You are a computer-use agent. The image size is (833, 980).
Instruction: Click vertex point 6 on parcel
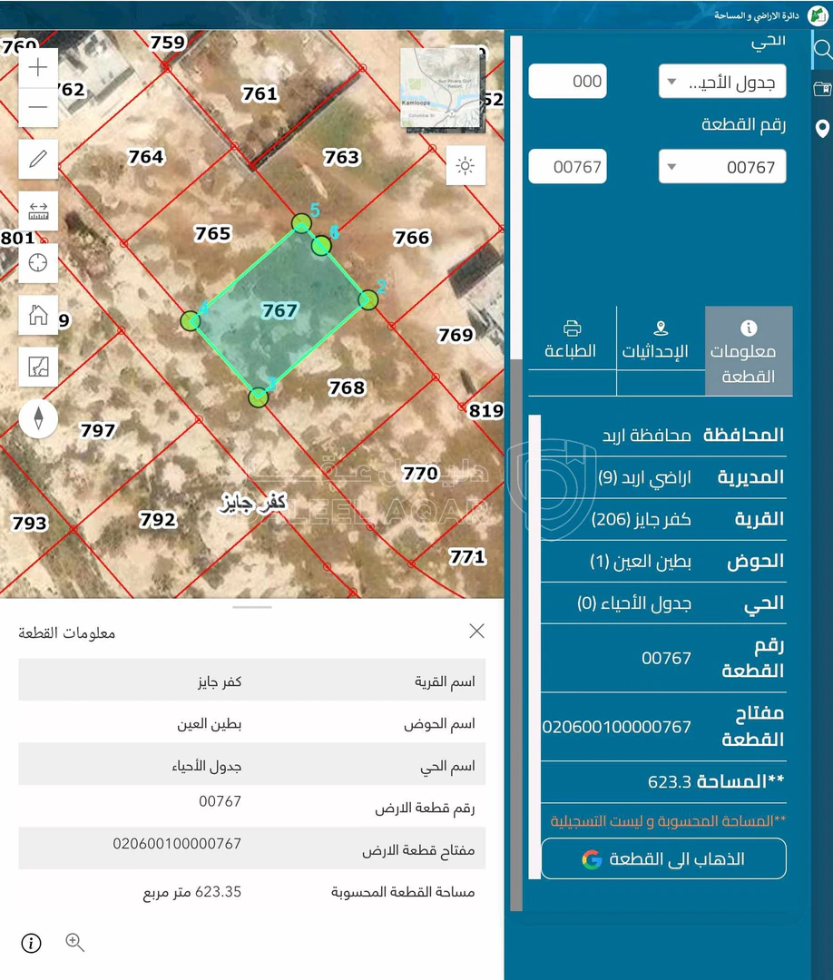coord(321,246)
